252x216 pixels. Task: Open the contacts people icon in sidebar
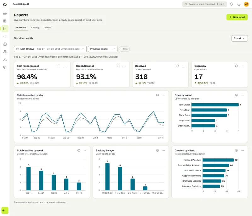(x=5, y=52)
